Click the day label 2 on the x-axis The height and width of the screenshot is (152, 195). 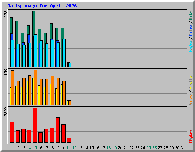click(18, 148)
